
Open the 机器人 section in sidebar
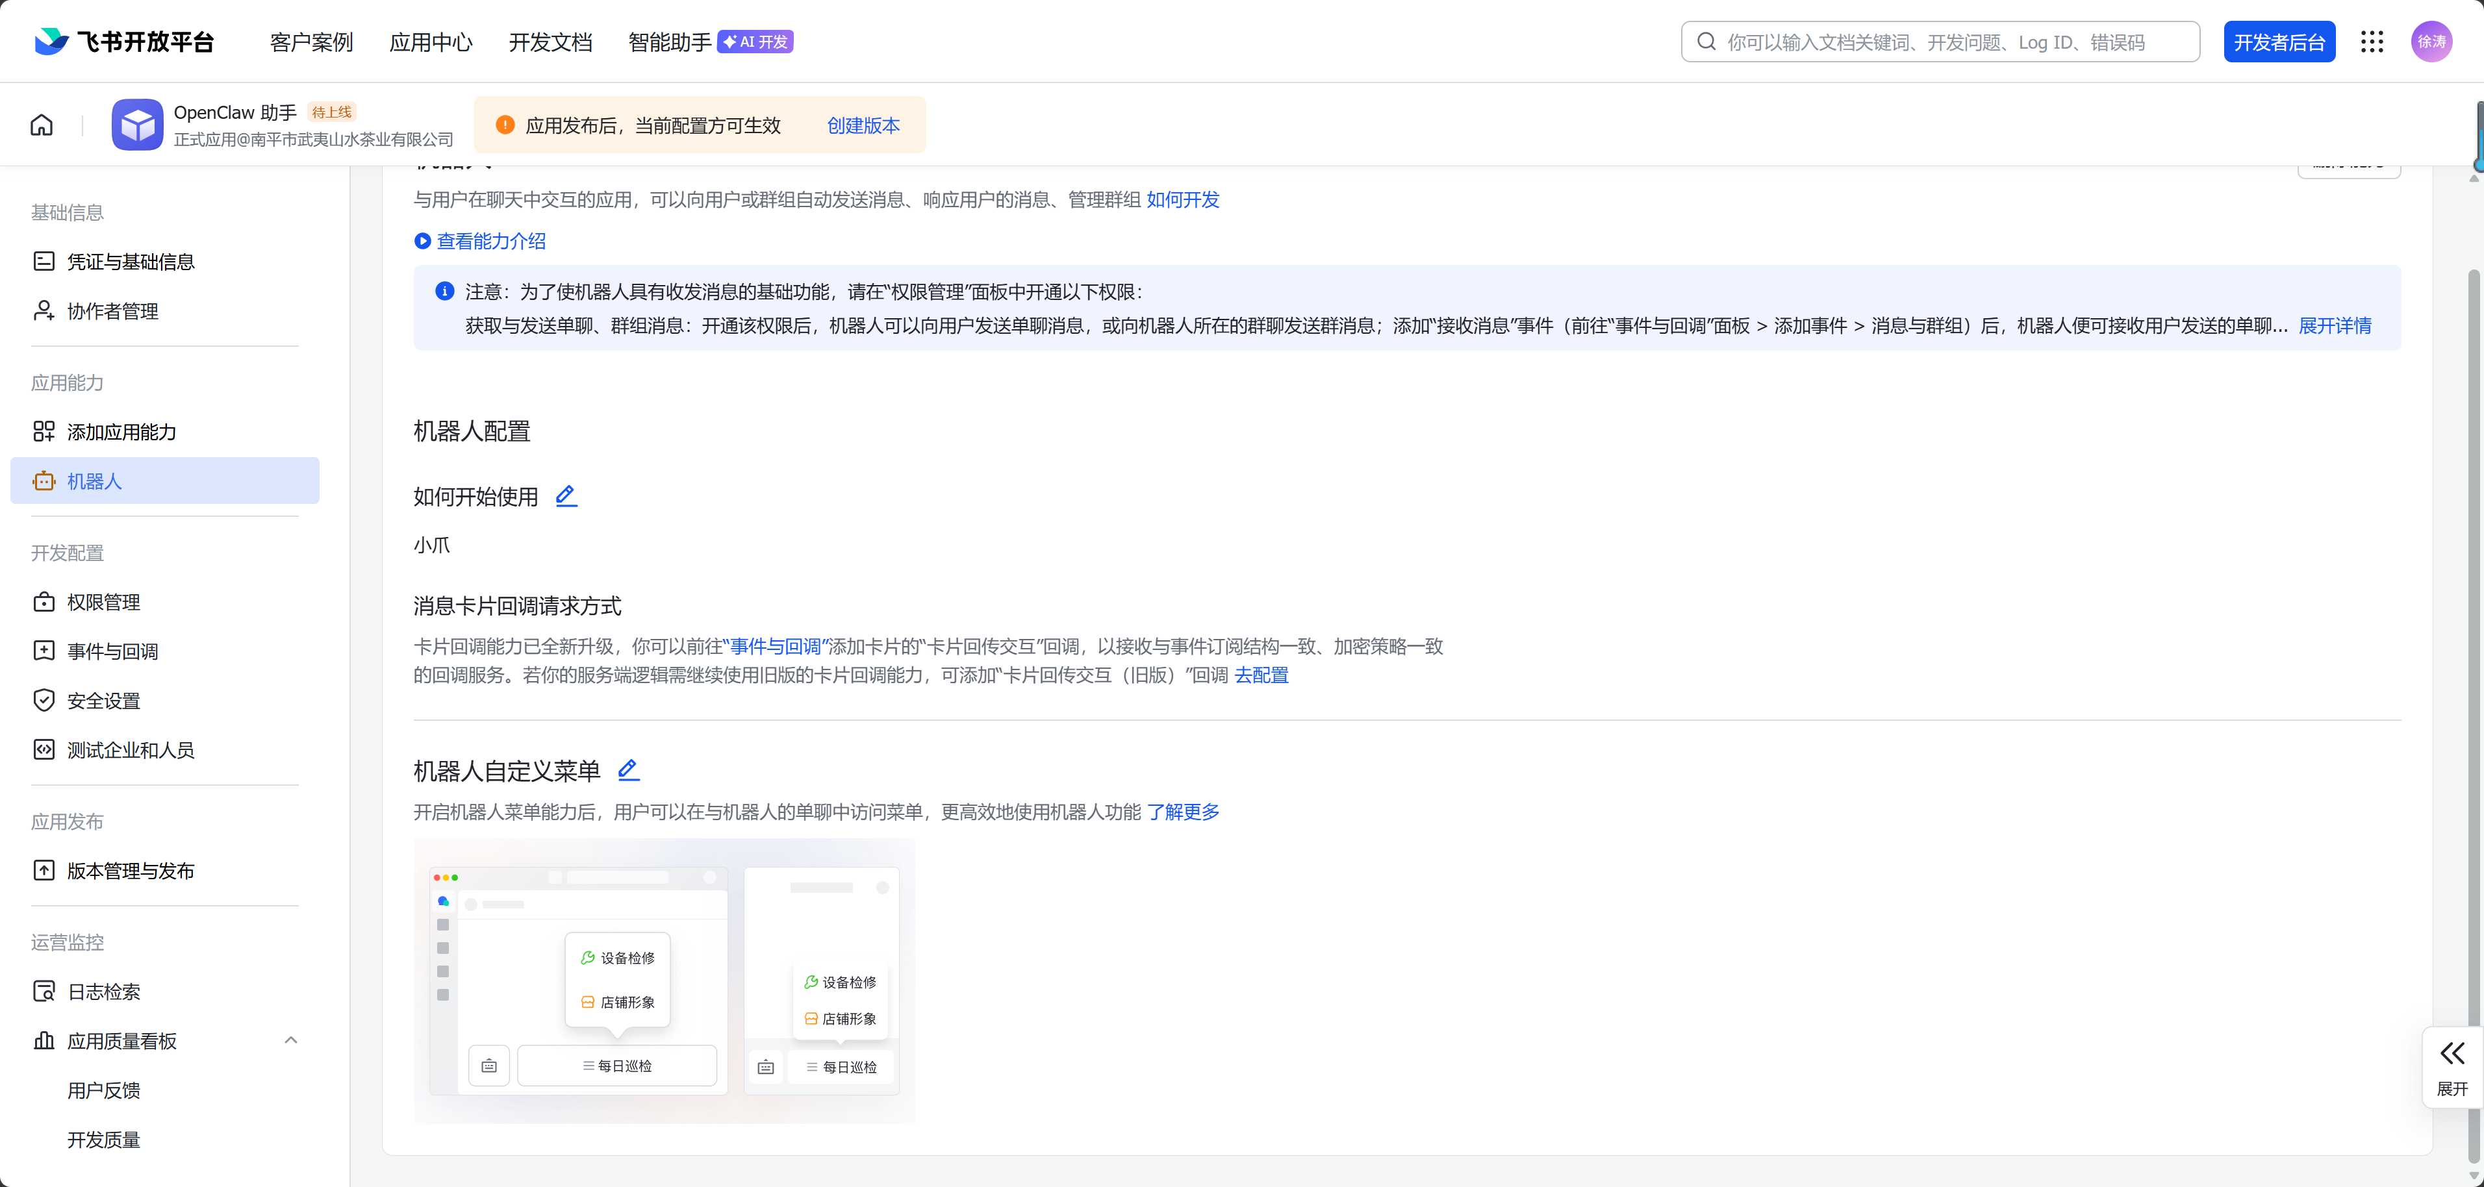95,481
